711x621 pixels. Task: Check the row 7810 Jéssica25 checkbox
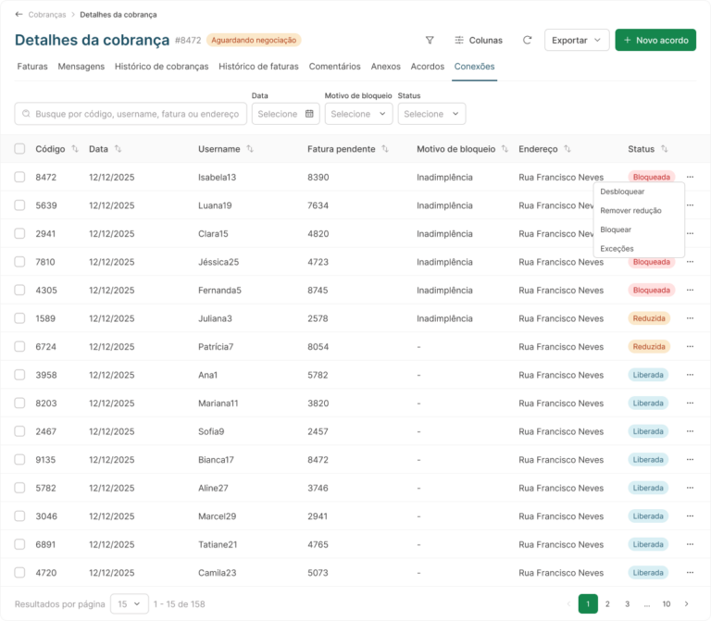[x=19, y=262]
